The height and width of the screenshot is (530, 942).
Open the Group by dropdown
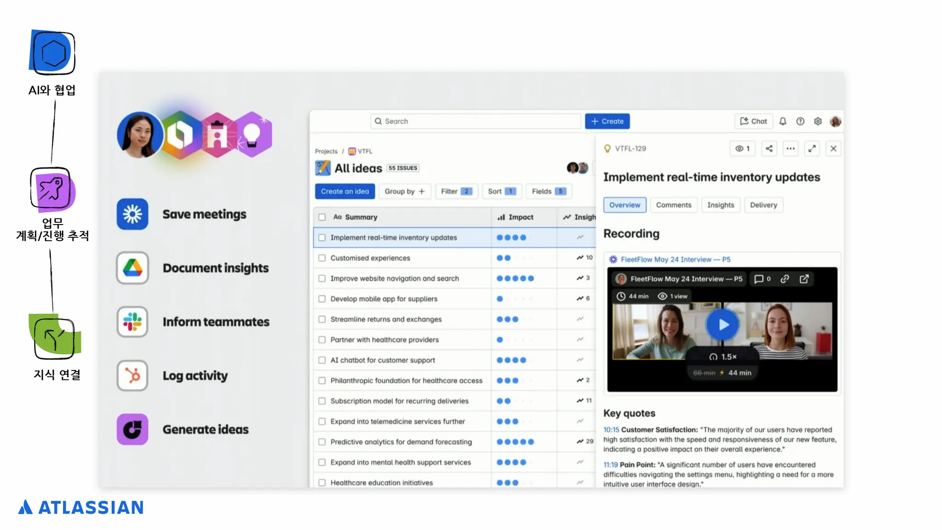[404, 191]
